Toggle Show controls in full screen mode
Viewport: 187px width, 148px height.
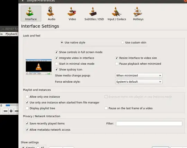tap(56, 52)
